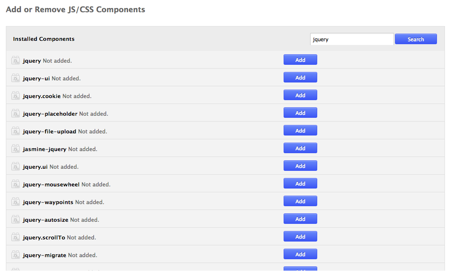This screenshot has height=271, width=450.
Task: Add the jquery.ui component
Action: click(300, 166)
